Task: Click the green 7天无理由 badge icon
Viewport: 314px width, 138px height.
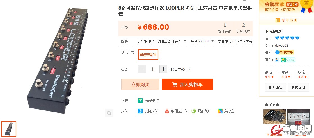Action: 140,101
